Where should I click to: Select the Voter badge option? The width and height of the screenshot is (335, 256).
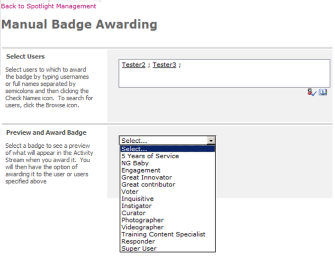coord(130,191)
